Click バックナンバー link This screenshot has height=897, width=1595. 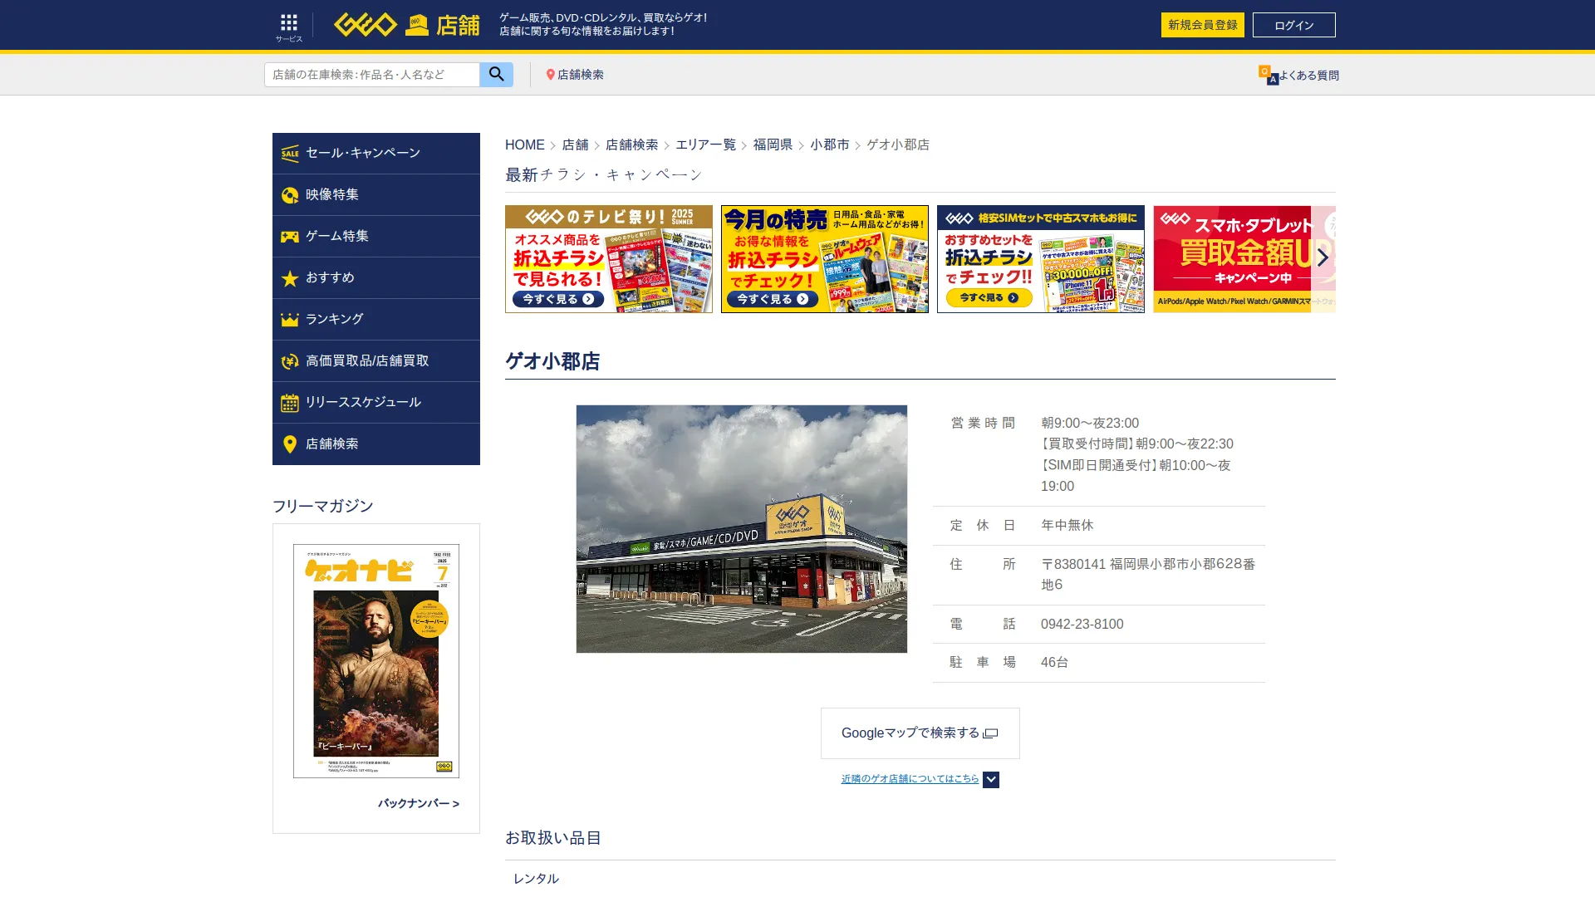[418, 803]
